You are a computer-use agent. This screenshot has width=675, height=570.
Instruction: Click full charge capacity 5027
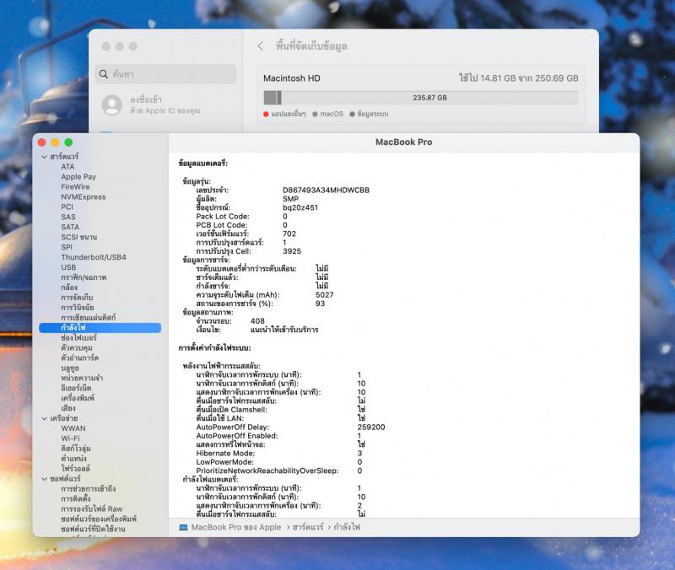coord(325,294)
